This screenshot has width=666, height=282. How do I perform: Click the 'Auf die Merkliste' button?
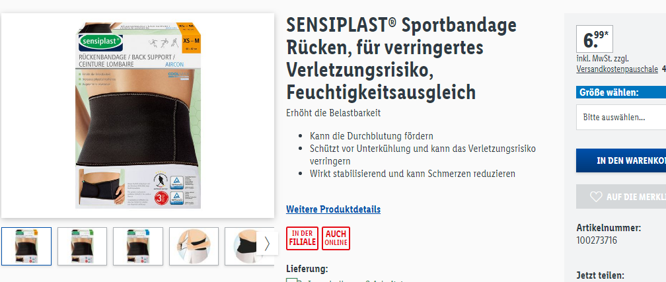[621, 197]
